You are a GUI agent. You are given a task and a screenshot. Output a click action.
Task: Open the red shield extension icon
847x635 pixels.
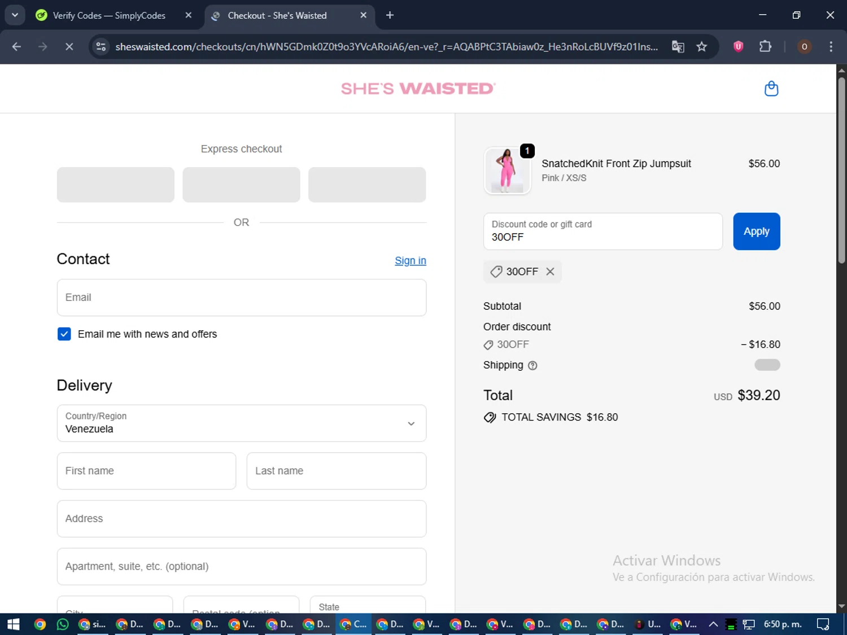(738, 47)
